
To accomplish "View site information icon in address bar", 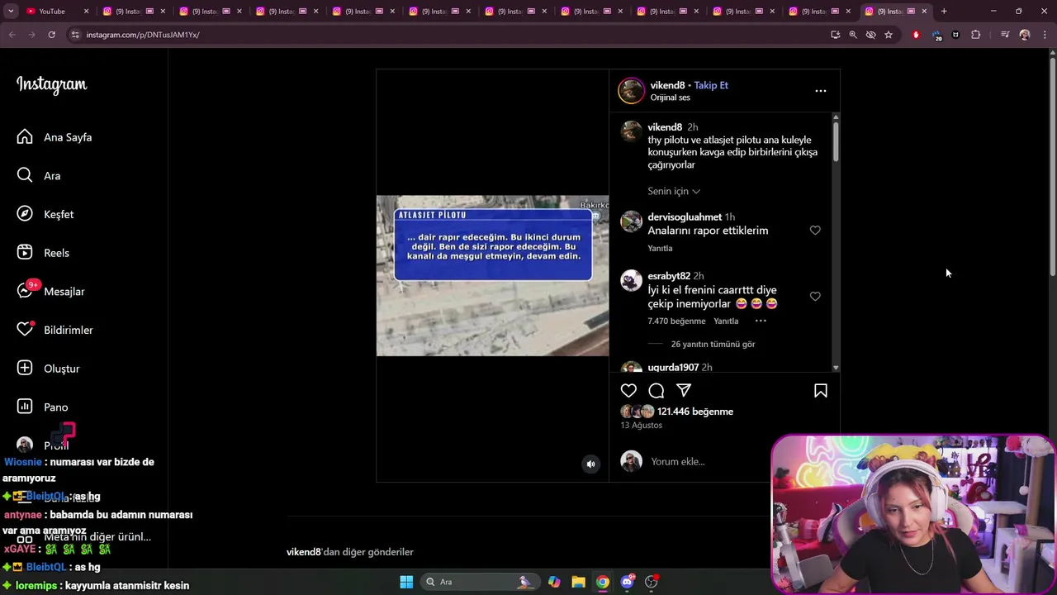I will tap(74, 35).
